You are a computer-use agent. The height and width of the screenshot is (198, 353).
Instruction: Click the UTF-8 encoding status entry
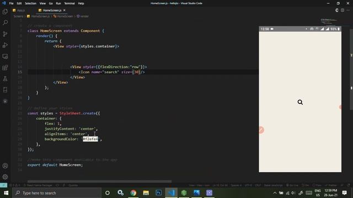[x=248, y=185]
